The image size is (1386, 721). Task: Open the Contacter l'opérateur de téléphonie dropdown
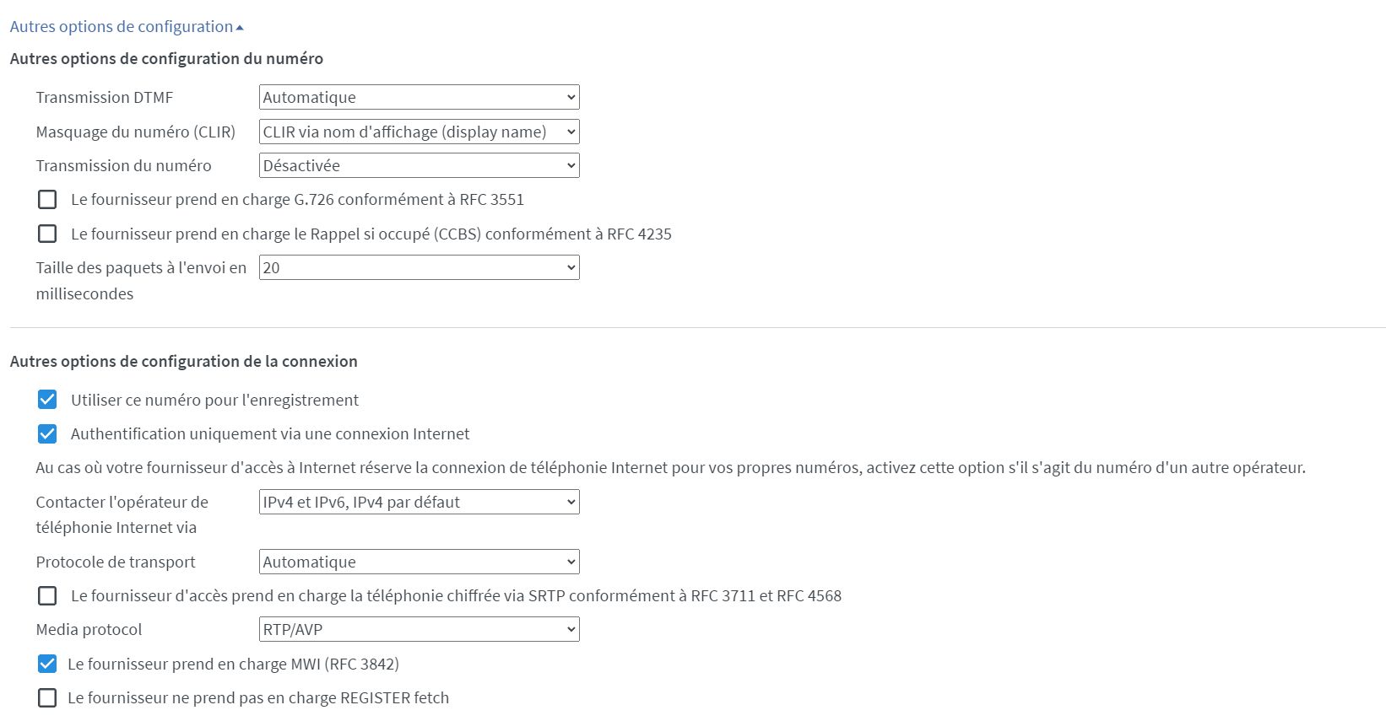419,502
